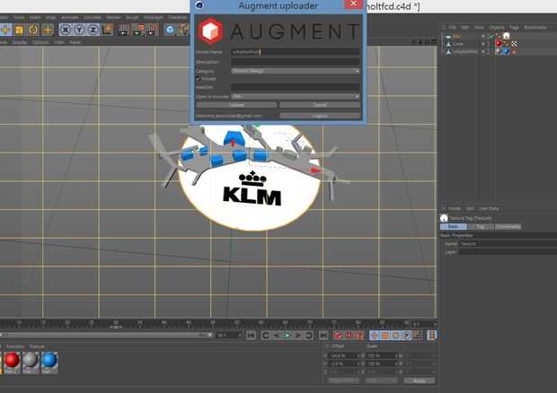Click the coordinate system icon
Image resolution: width=557 pixels, height=393 pixels.
point(107,31)
